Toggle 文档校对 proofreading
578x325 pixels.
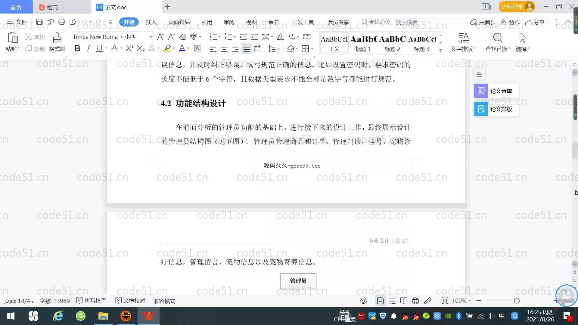[x=130, y=301]
